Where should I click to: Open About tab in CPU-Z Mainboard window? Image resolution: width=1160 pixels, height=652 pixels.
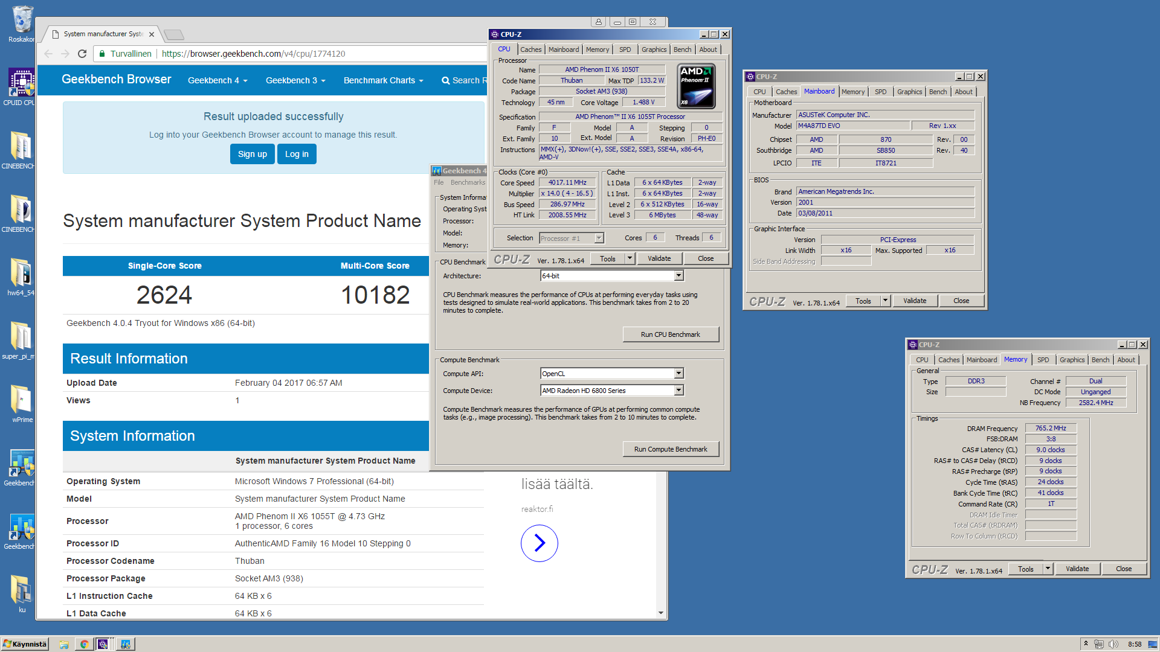[964, 92]
